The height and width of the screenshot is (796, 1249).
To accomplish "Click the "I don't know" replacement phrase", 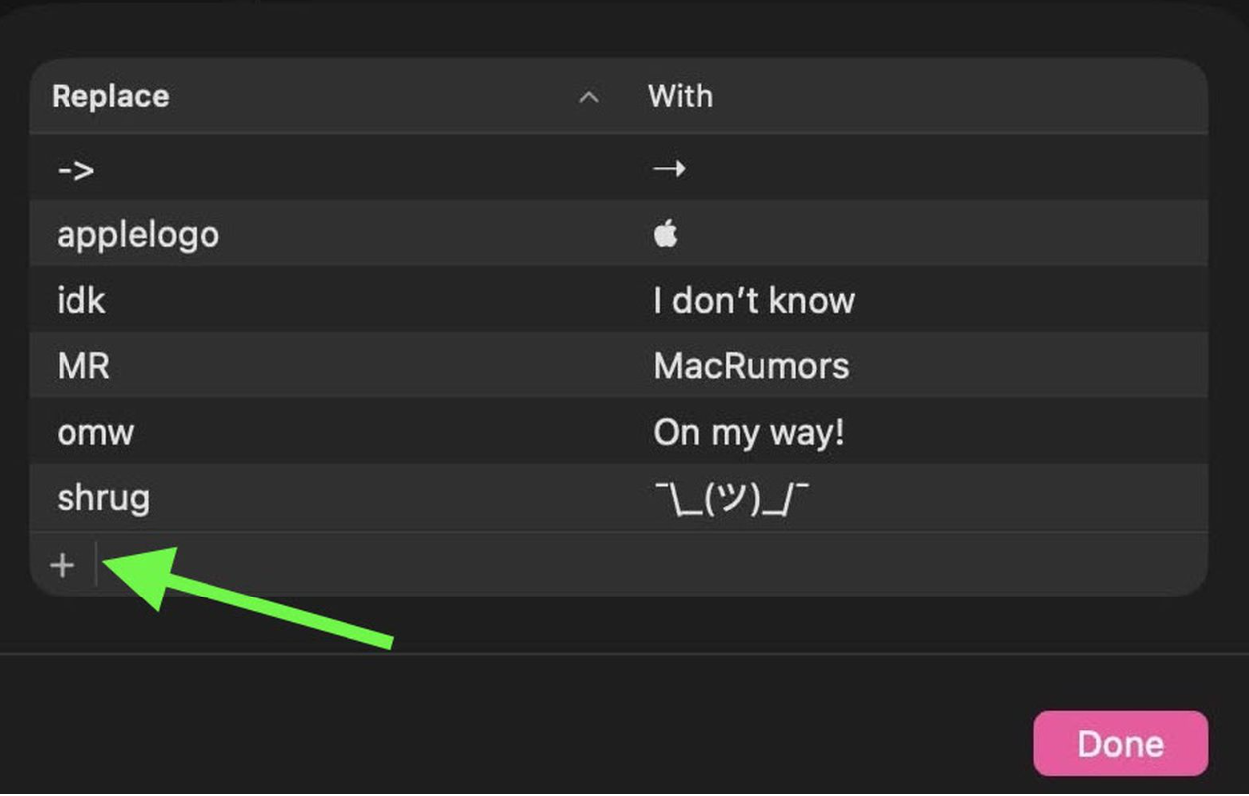I will [x=754, y=301].
